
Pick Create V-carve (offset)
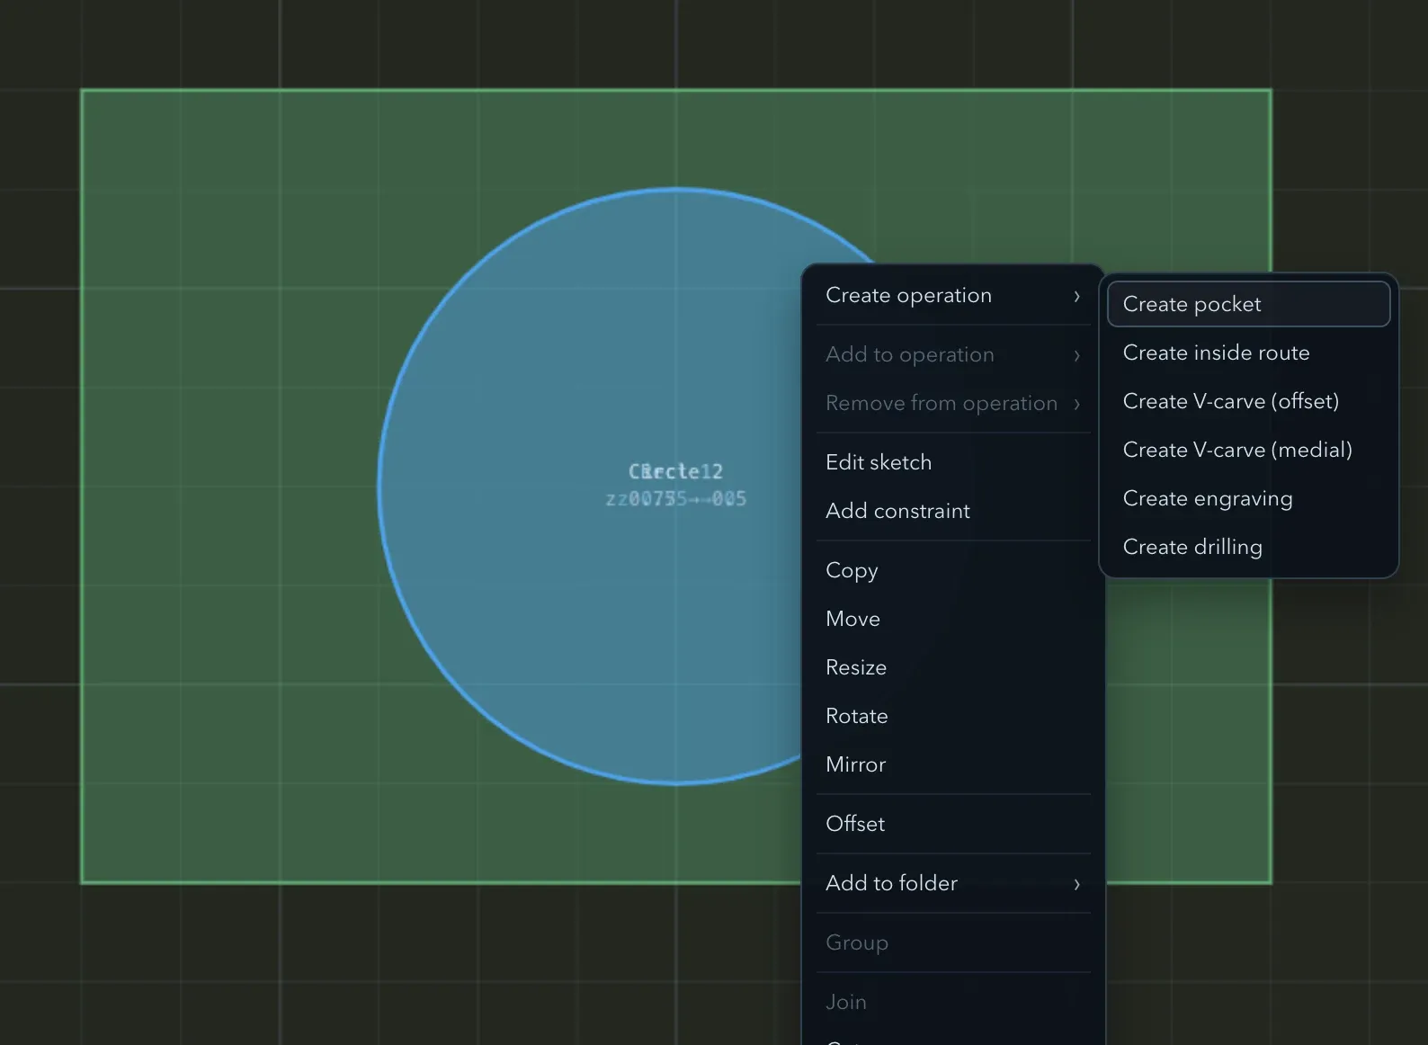(x=1248, y=401)
